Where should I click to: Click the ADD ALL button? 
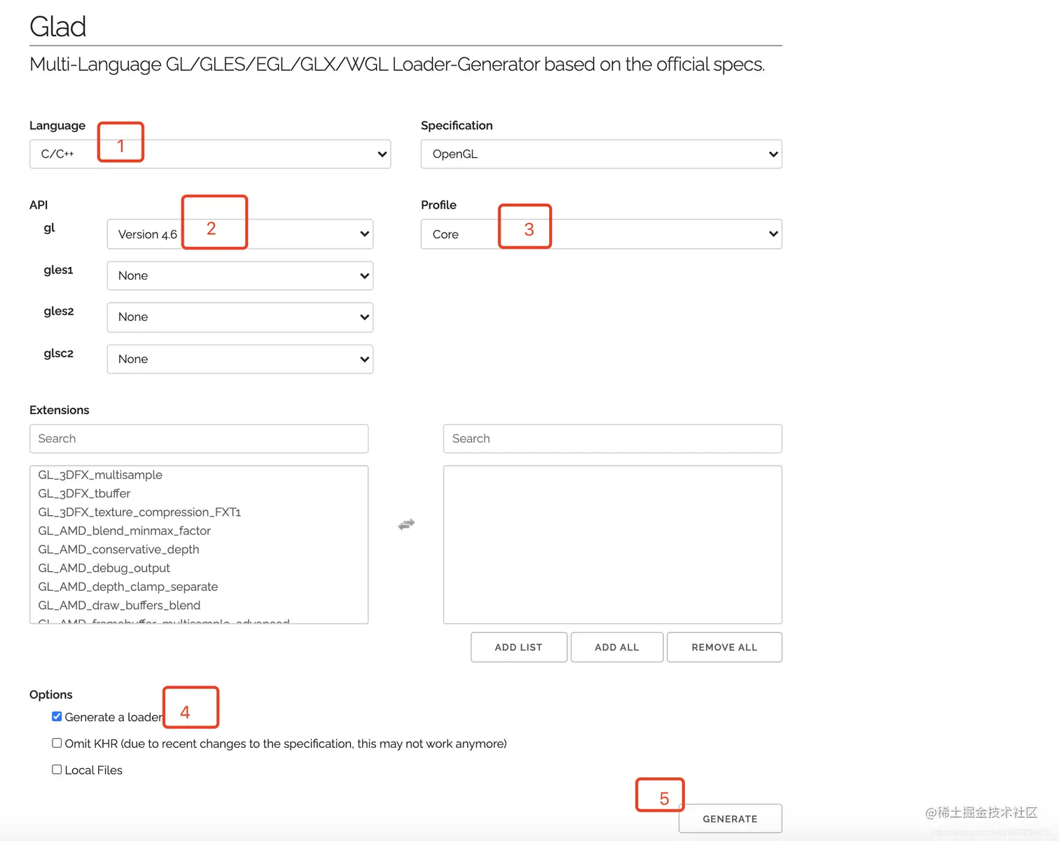click(617, 647)
